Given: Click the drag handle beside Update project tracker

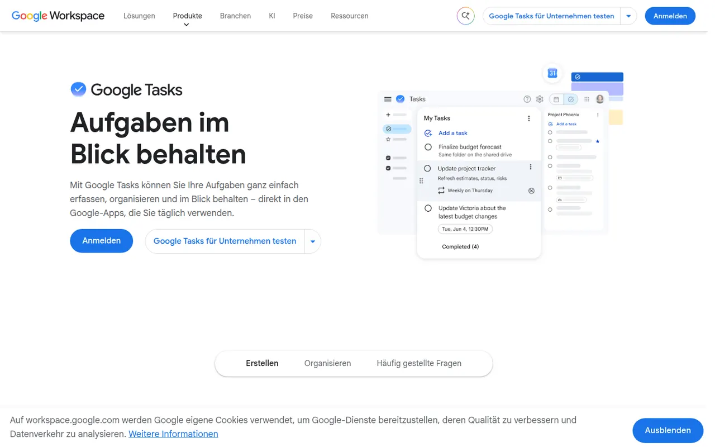Looking at the screenshot, I should click(421, 180).
